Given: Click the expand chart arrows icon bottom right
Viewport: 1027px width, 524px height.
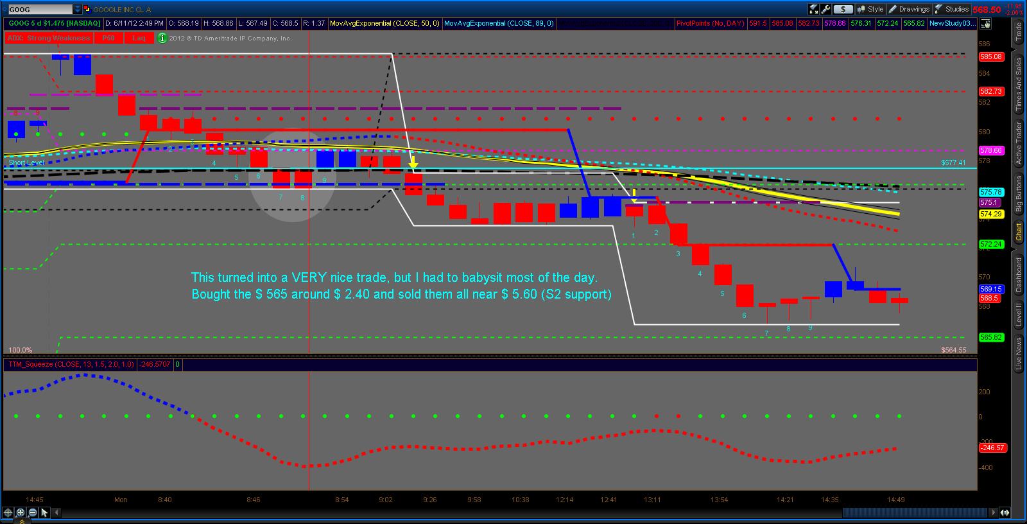Looking at the screenshot, I should [1005, 512].
